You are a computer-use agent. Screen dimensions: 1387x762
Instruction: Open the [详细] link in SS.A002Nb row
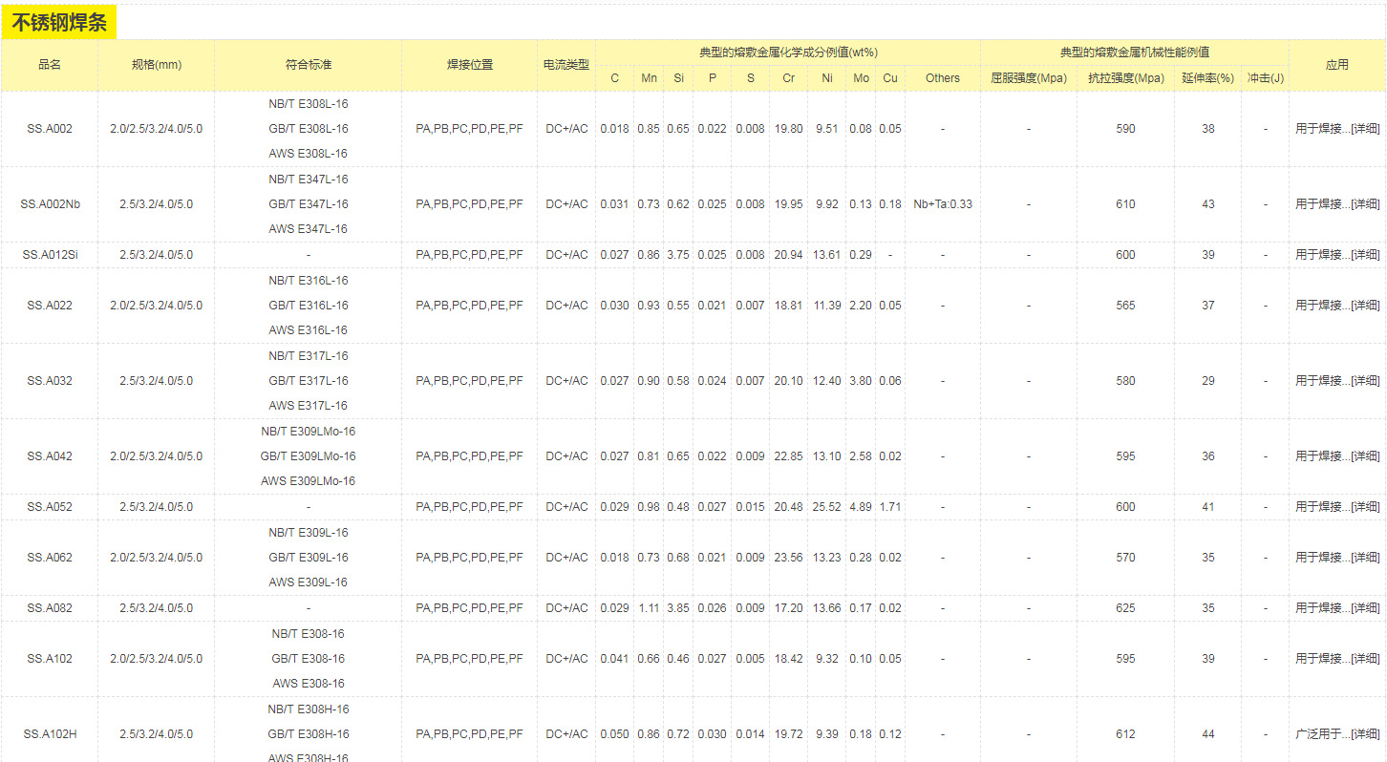[x=1365, y=204]
